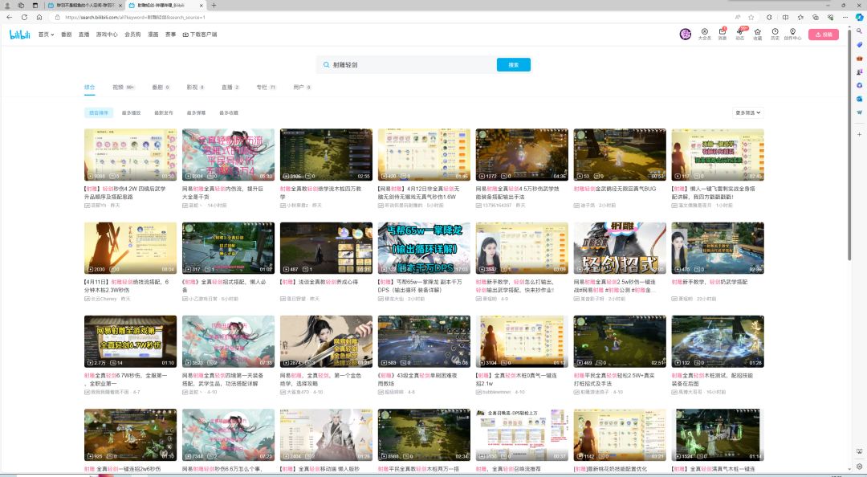Open 会员购 in the top navigation
867x477 pixels.
click(x=132, y=35)
